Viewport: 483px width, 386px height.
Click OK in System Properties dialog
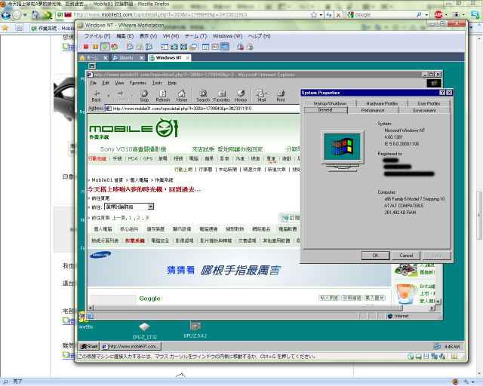[376, 255]
